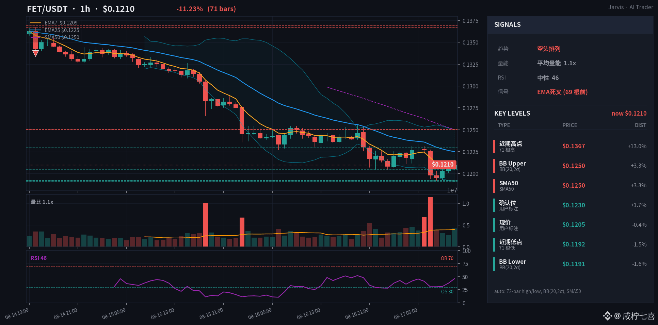Viewport: 658px width, 325px height.
Task: Click the 08-16 13:00 time axis label
Action: pos(309,314)
